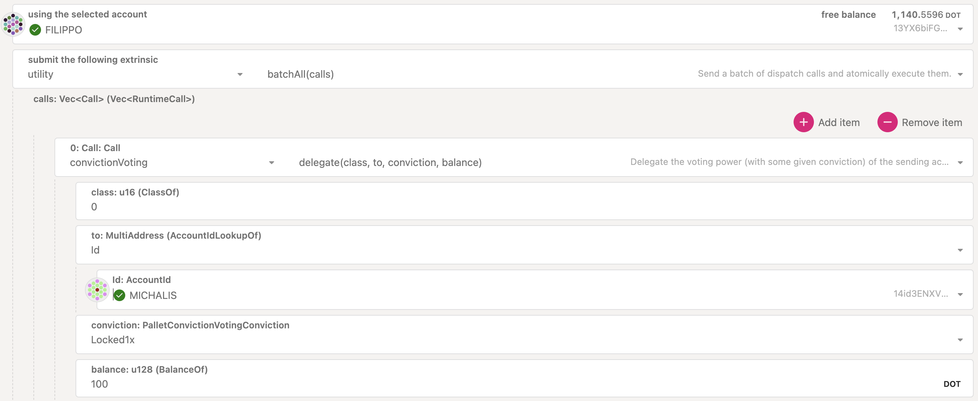Expand the MICHALIS account dropdown chevron
The width and height of the screenshot is (978, 401).
coord(961,294)
